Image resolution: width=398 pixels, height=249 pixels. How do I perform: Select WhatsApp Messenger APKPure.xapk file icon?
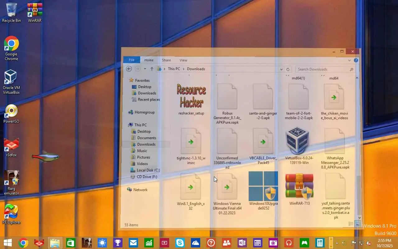[x=335, y=141]
